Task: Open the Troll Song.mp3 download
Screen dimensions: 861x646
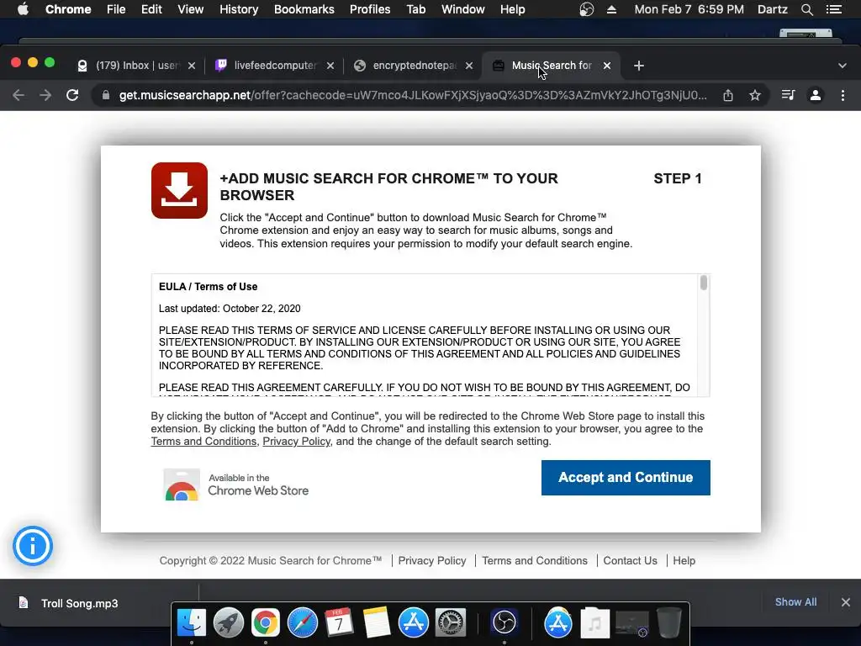Action: coord(79,603)
